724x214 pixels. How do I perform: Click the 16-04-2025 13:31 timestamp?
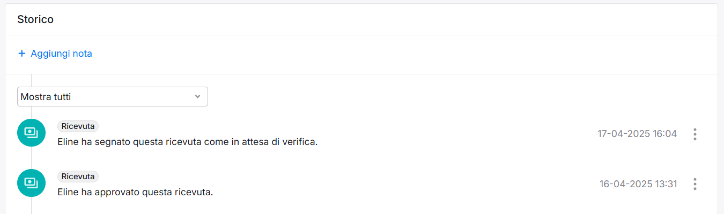[638, 184]
